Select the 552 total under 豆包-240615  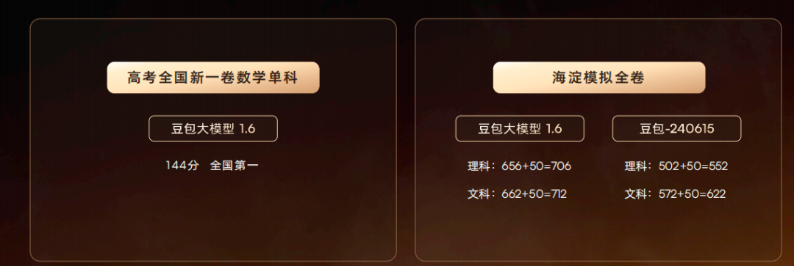pyautogui.click(x=718, y=166)
